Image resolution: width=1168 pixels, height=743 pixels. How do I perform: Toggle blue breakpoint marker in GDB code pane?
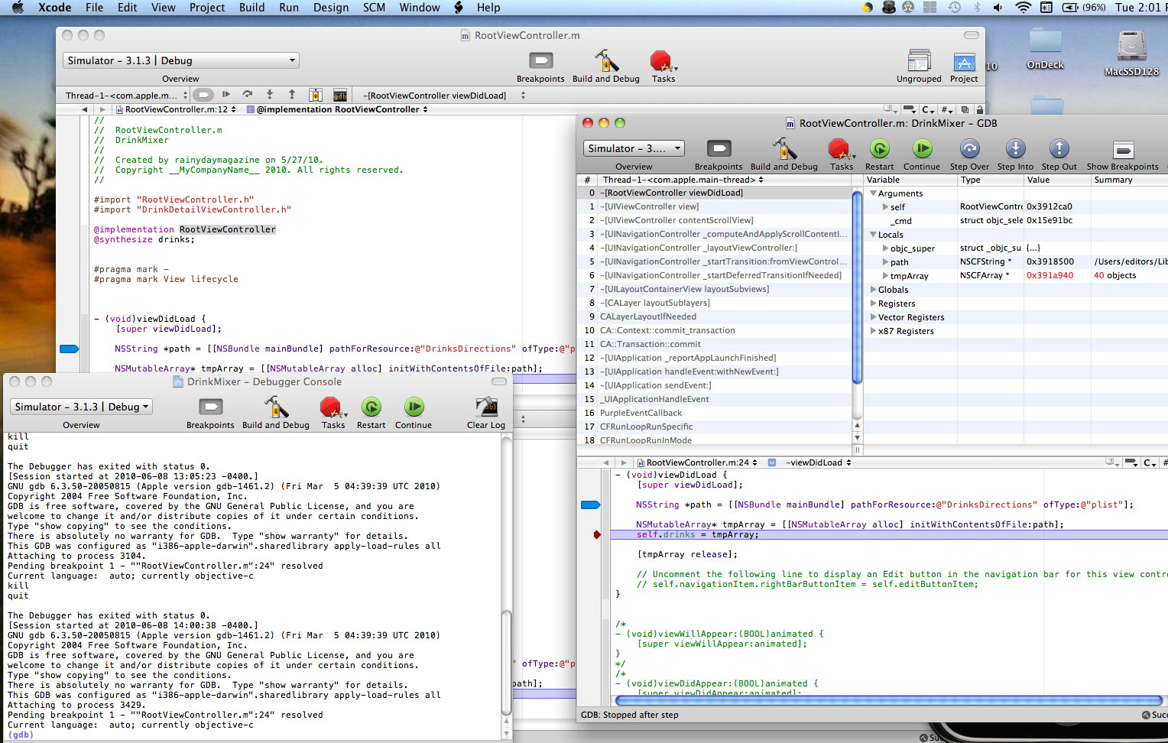[590, 505]
